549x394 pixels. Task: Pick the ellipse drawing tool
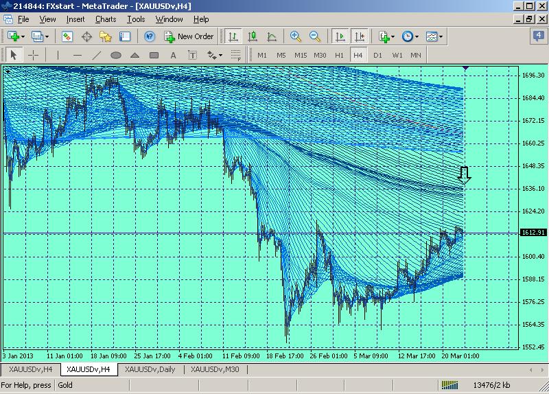(116, 55)
